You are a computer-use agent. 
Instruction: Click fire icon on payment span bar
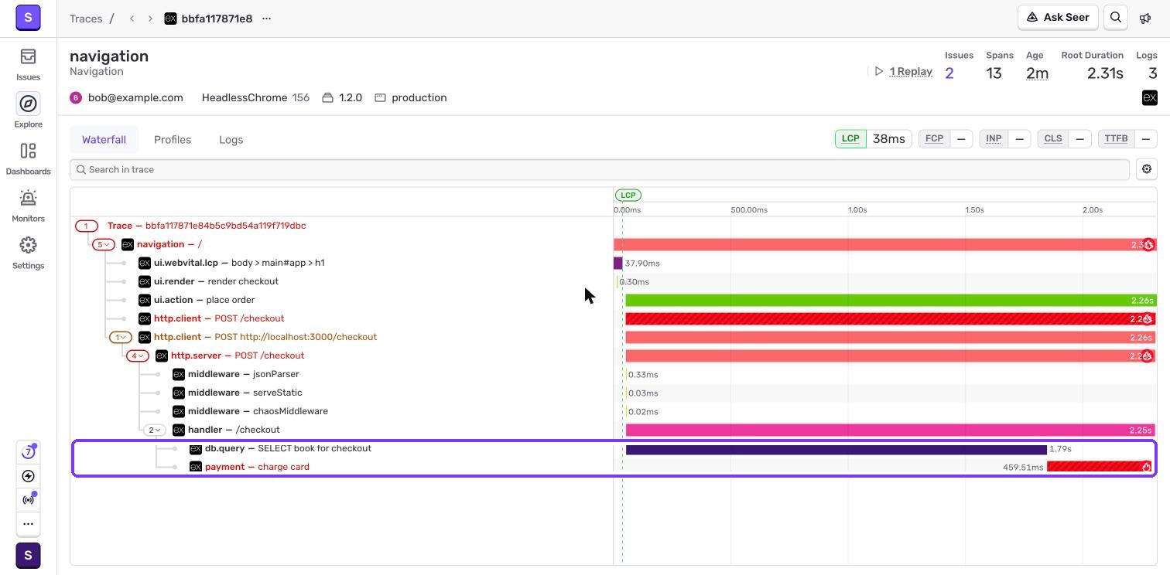pos(1147,467)
